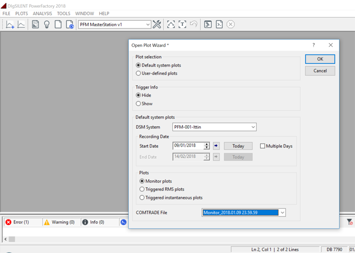
Task: Expand the PFM MasterStation v1 dropdown
Action: click(148, 24)
